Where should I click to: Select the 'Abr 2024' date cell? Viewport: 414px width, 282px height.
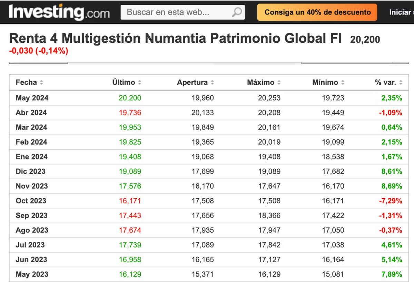(x=31, y=113)
